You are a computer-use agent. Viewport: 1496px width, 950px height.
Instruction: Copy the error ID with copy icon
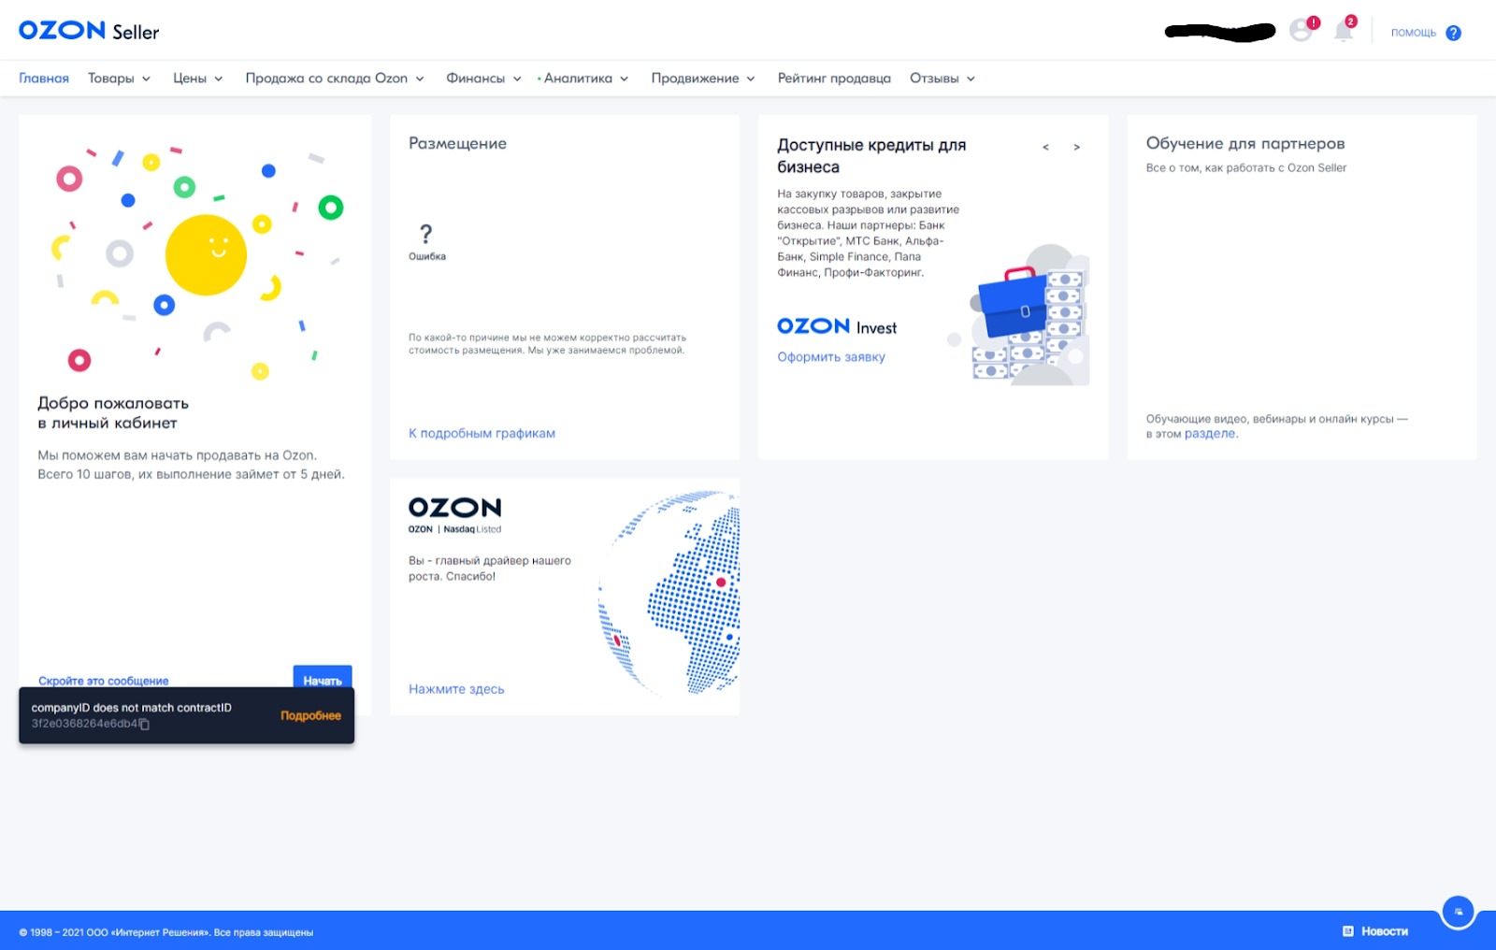[144, 724]
